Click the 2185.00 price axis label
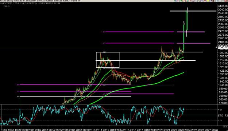This screenshot has width=228, height=131. pyautogui.click(x=223, y=42)
